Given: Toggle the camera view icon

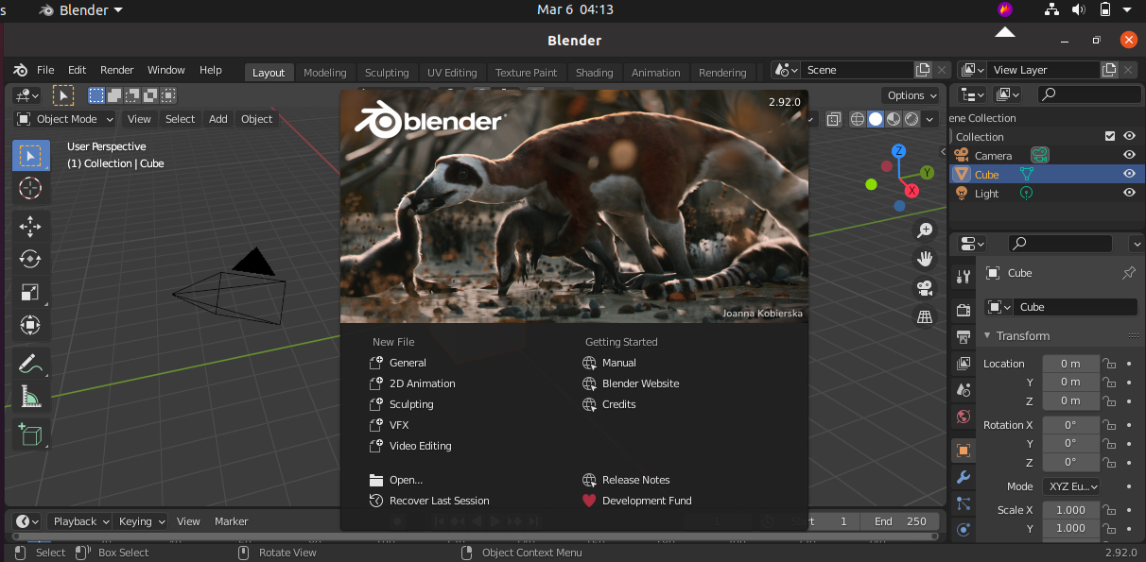Looking at the screenshot, I should (x=925, y=288).
